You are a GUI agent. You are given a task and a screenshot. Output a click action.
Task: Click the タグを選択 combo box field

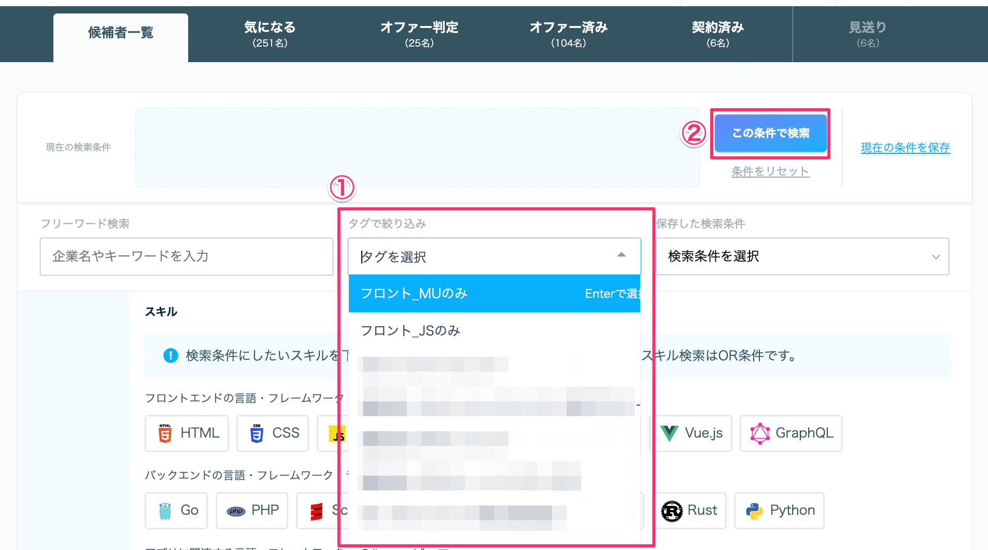(x=495, y=256)
